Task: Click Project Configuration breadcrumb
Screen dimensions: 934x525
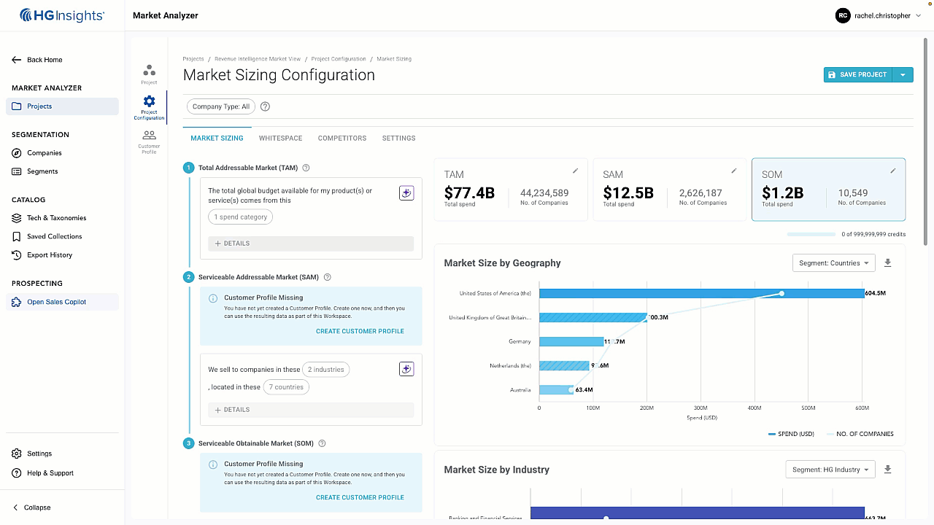Action: (x=339, y=59)
